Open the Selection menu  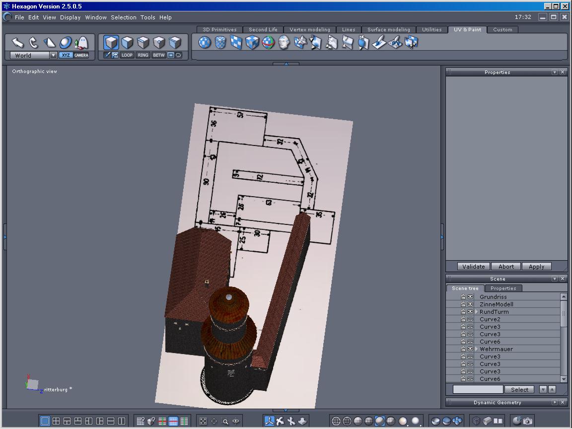click(123, 17)
